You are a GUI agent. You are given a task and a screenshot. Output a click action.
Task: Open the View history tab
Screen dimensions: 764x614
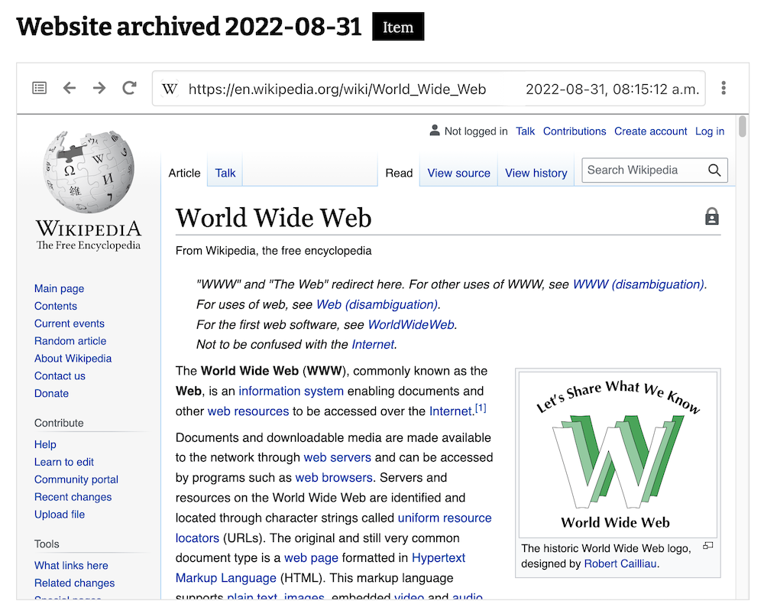(x=536, y=173)
